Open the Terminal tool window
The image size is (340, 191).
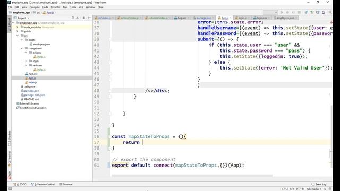pos(66,184)
